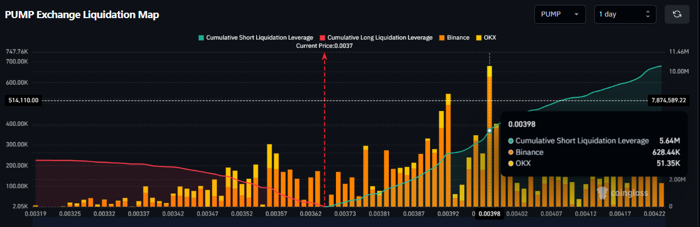Click the 7,874,589.22 right axis marker

(668, 100)
